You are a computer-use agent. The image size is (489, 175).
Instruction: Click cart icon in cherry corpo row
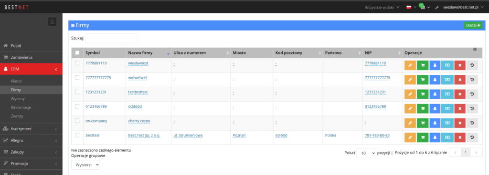(423, 123)
